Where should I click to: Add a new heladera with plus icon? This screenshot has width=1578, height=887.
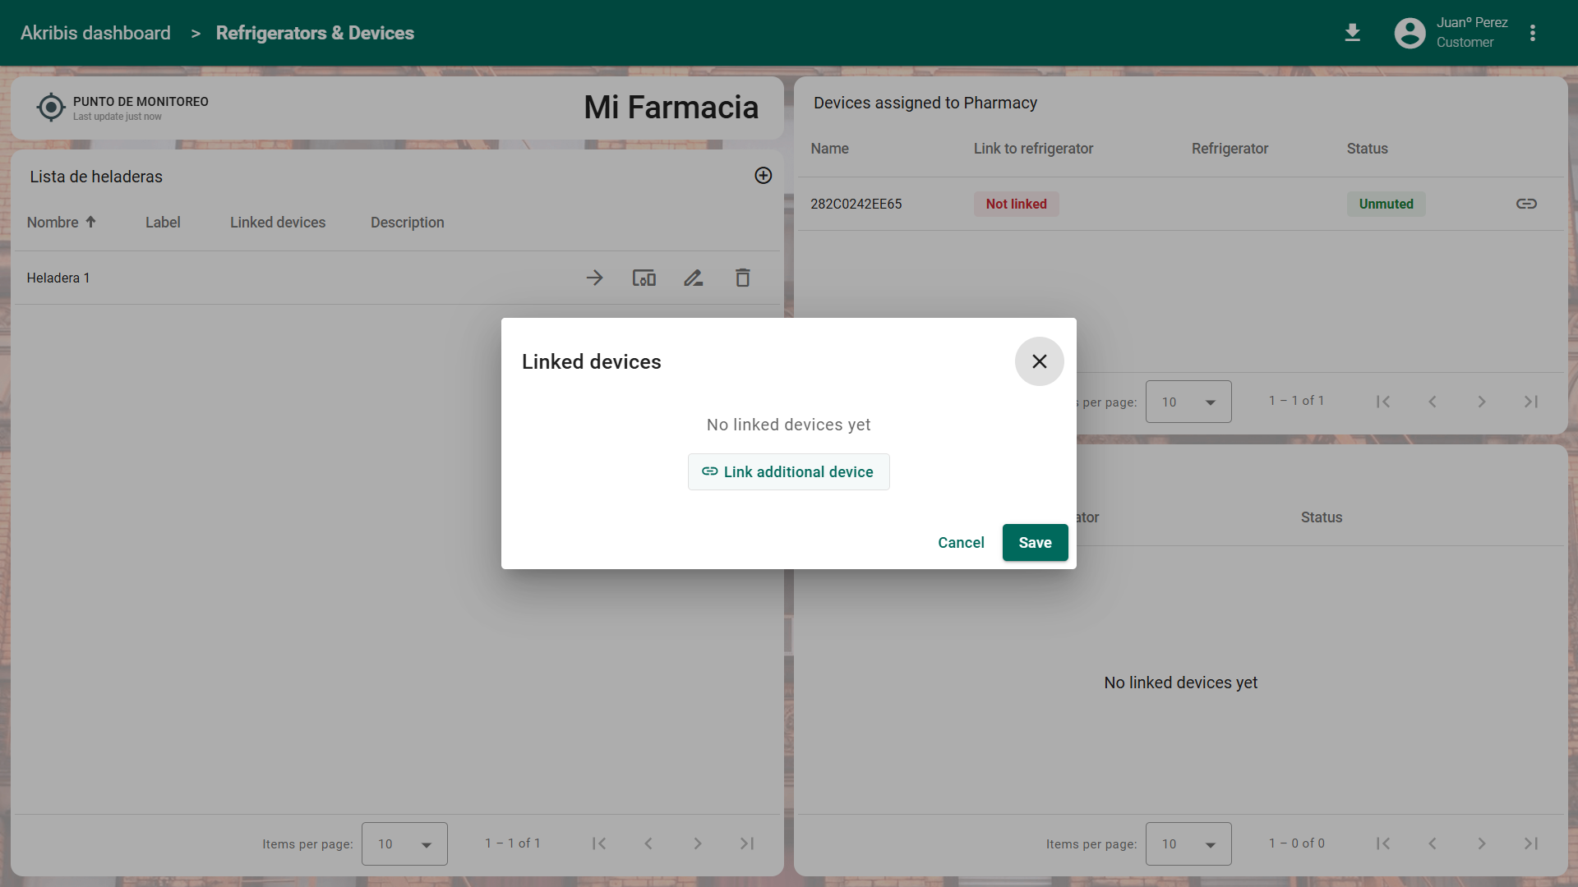tap(763, 176)
